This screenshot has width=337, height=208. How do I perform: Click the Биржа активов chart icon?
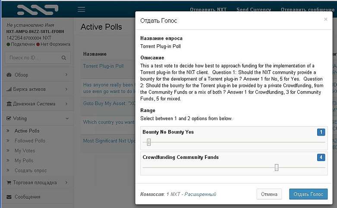tap(9, 89)
